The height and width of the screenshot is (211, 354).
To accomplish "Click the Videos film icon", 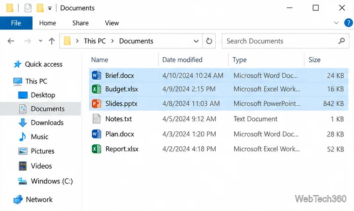I will (x=23, y=166).
